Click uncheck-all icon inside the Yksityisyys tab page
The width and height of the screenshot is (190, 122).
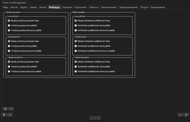click(x=11, y=109)
